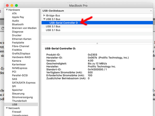Select ATA in the sidebar
Viewport: 155px width, 116px height.
point(14,13)
